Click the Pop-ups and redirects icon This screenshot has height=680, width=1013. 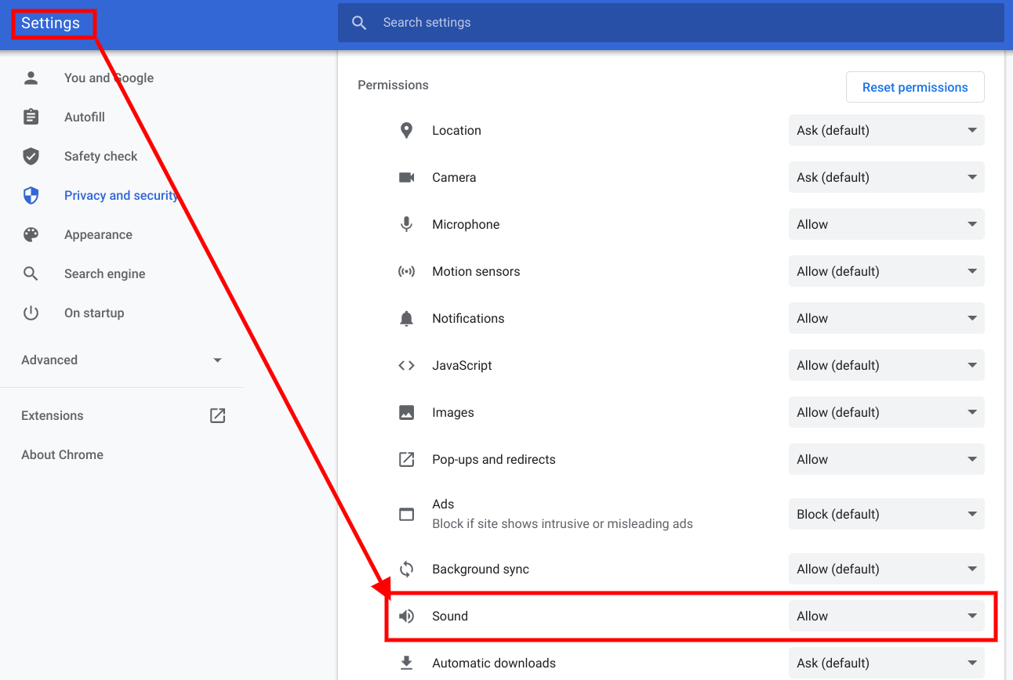406,459
